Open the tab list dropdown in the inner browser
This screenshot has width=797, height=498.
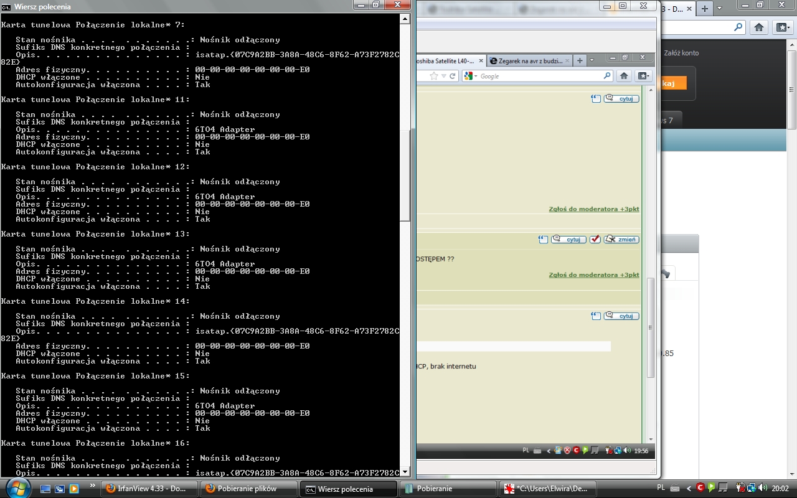[x=592, y=60]
